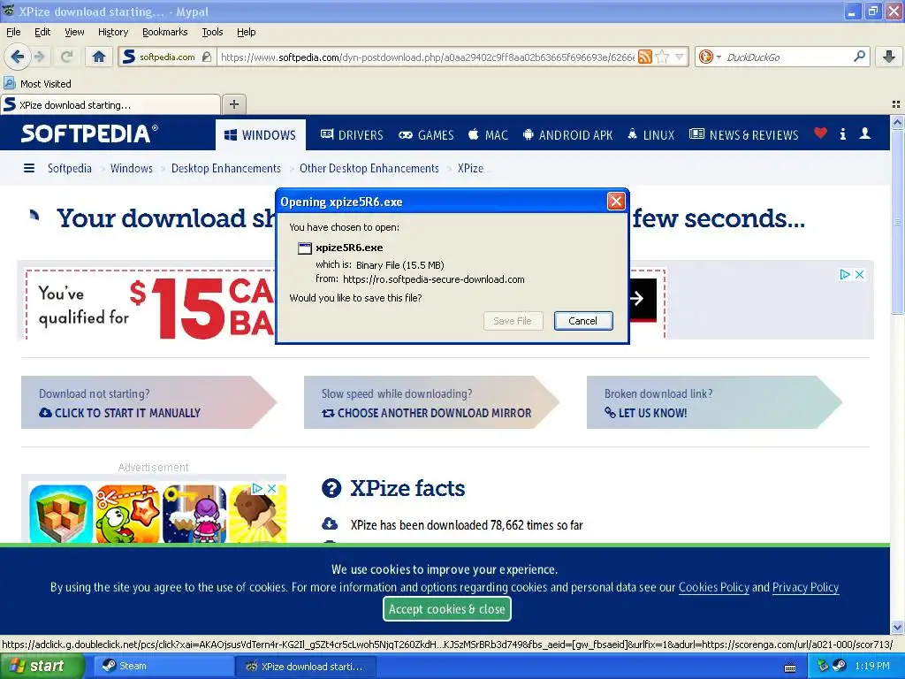
Task: Open the Help menu
Action: (x=246, y=32)
